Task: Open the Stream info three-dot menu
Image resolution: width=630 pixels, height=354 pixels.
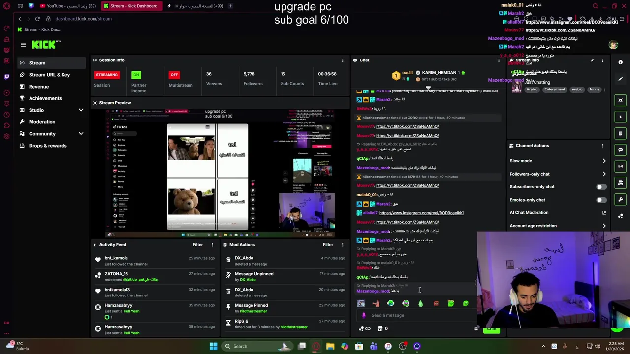Action: (602, 60)
